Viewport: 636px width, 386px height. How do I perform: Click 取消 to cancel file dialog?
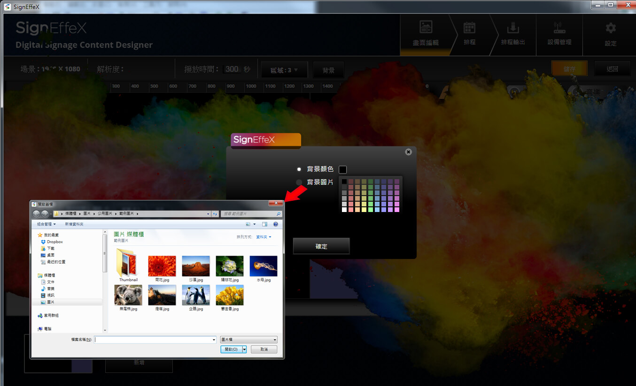pyautogui.click(x=264, y=349)
